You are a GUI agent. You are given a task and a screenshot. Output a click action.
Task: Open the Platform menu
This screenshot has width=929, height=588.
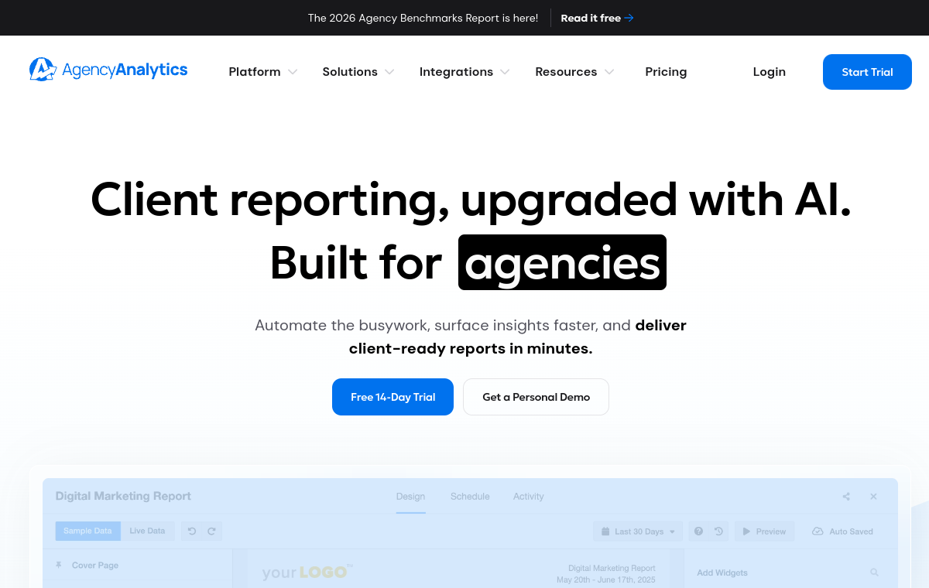255,72
